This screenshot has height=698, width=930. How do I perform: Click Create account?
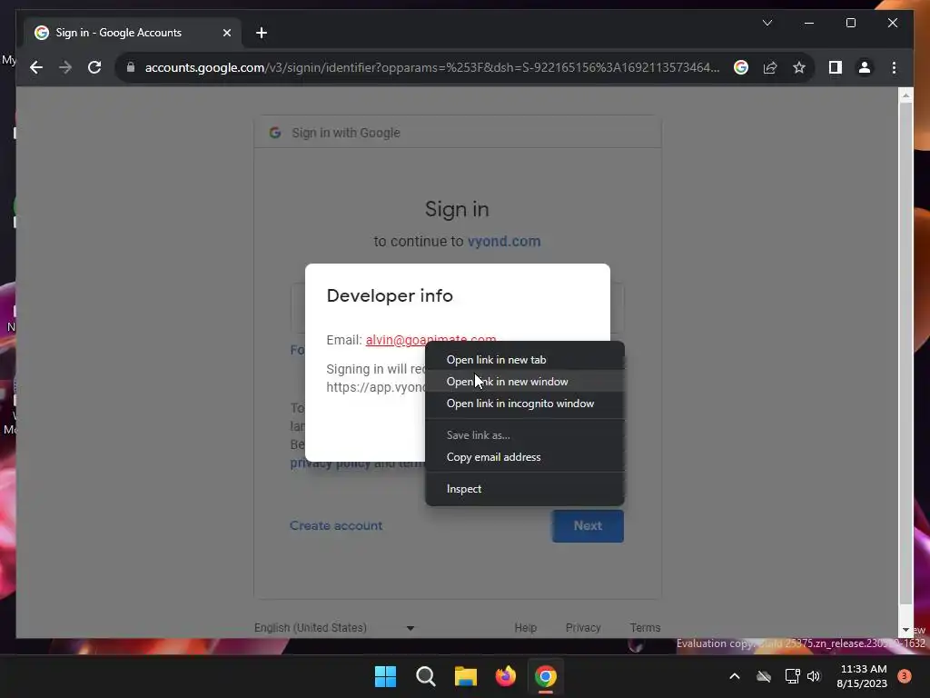[x=336, y=525]
